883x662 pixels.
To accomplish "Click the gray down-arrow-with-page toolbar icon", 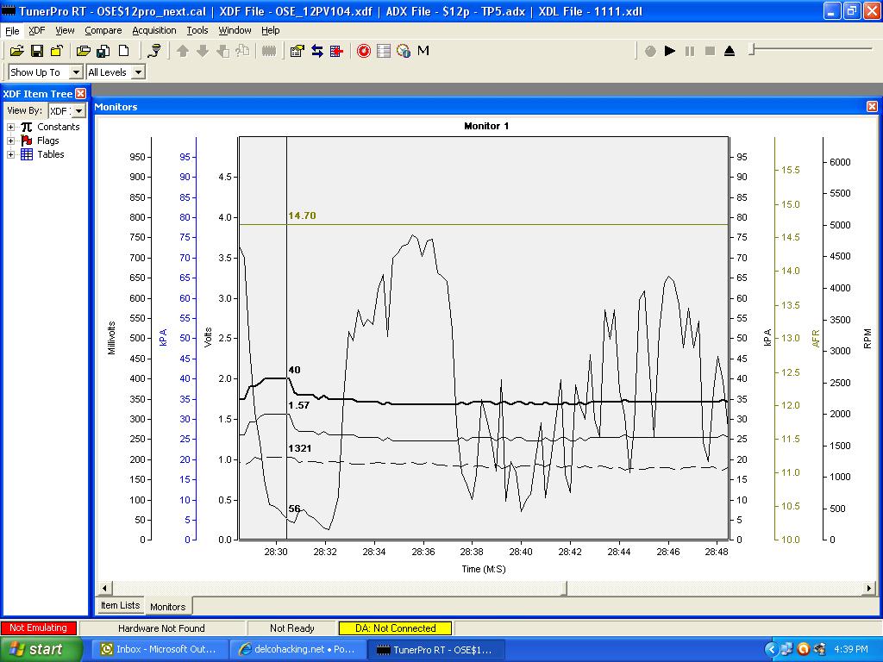I will pos(222,51).
